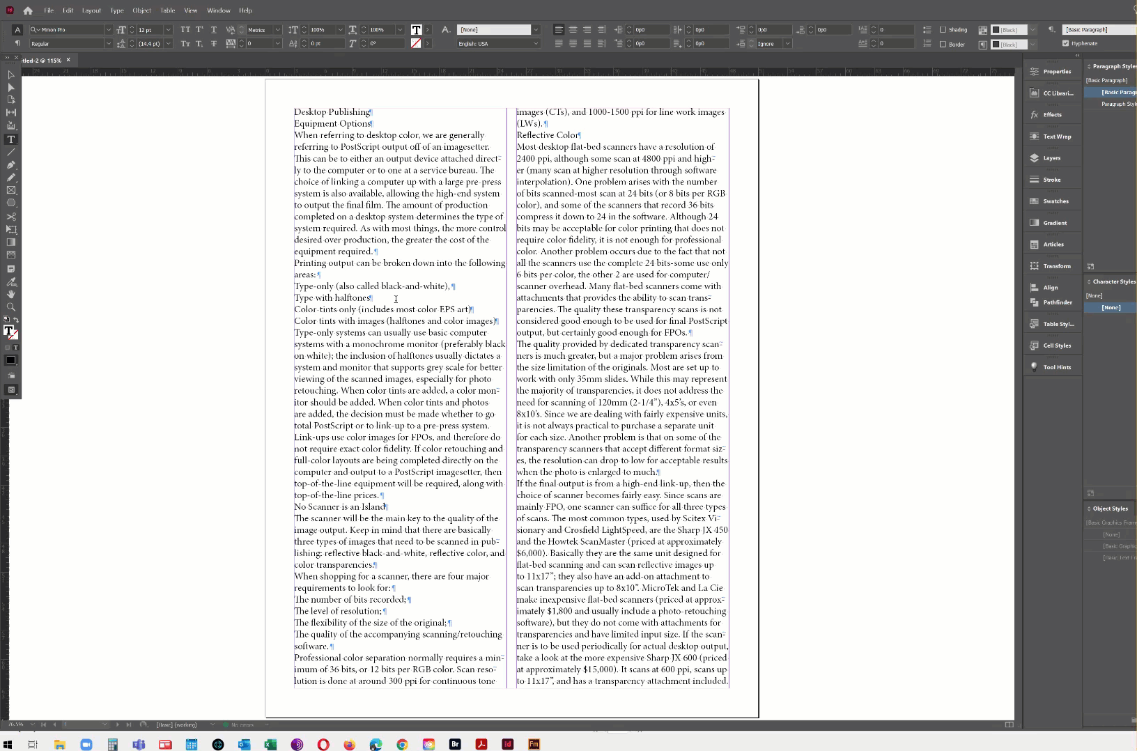Toggle Small Caps formatting icon
This screenshot has height=751, width=1137.
coord(185,43)
